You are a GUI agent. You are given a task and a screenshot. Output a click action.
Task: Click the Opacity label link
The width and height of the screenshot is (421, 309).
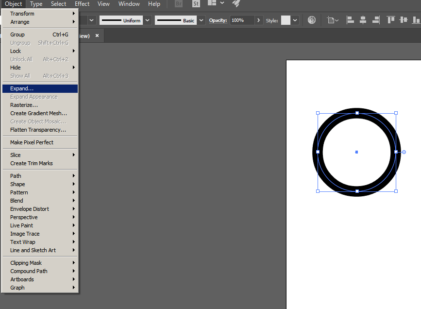tap(219, 20)
